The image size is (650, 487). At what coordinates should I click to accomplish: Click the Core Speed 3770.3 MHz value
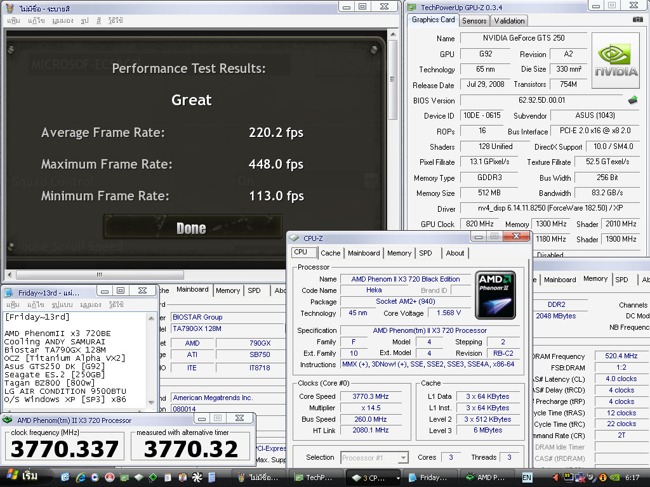371,396
